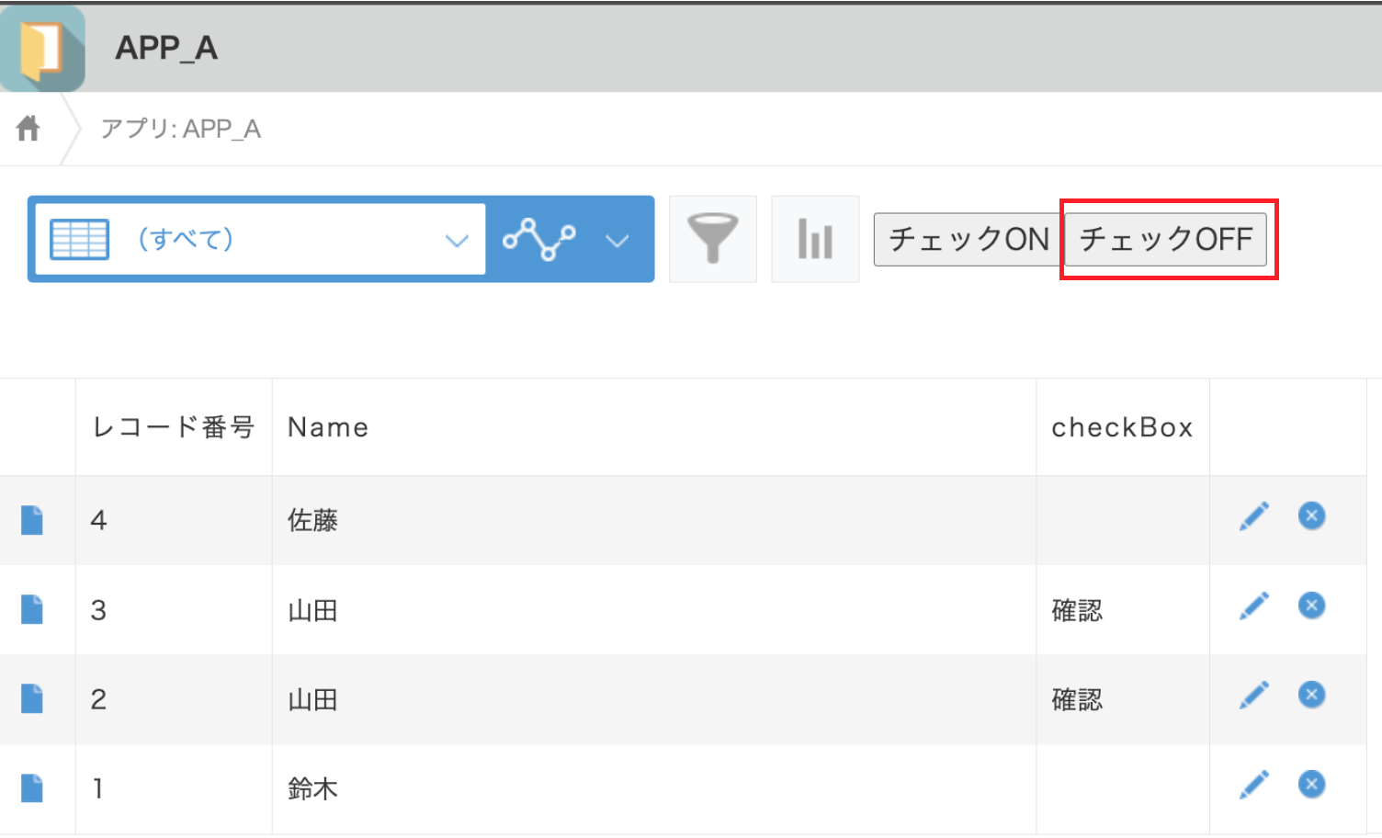Viewport: 1382px width, 838px height.
Task: Sort by the レコード番号 column header
Action: pos(173,426)
